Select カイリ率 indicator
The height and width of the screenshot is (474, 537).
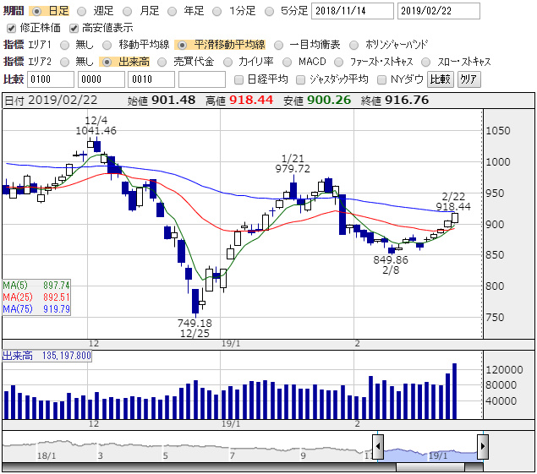point(227,62)
